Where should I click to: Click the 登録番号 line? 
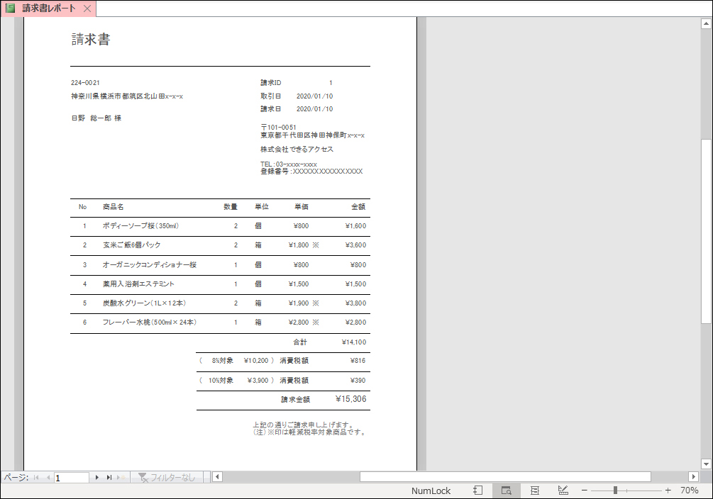(x=311, y=172)
